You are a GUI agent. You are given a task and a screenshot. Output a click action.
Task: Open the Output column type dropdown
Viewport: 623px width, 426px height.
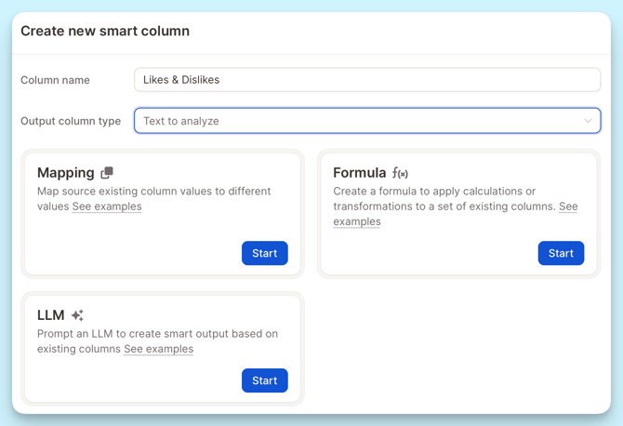pos(367,121)
